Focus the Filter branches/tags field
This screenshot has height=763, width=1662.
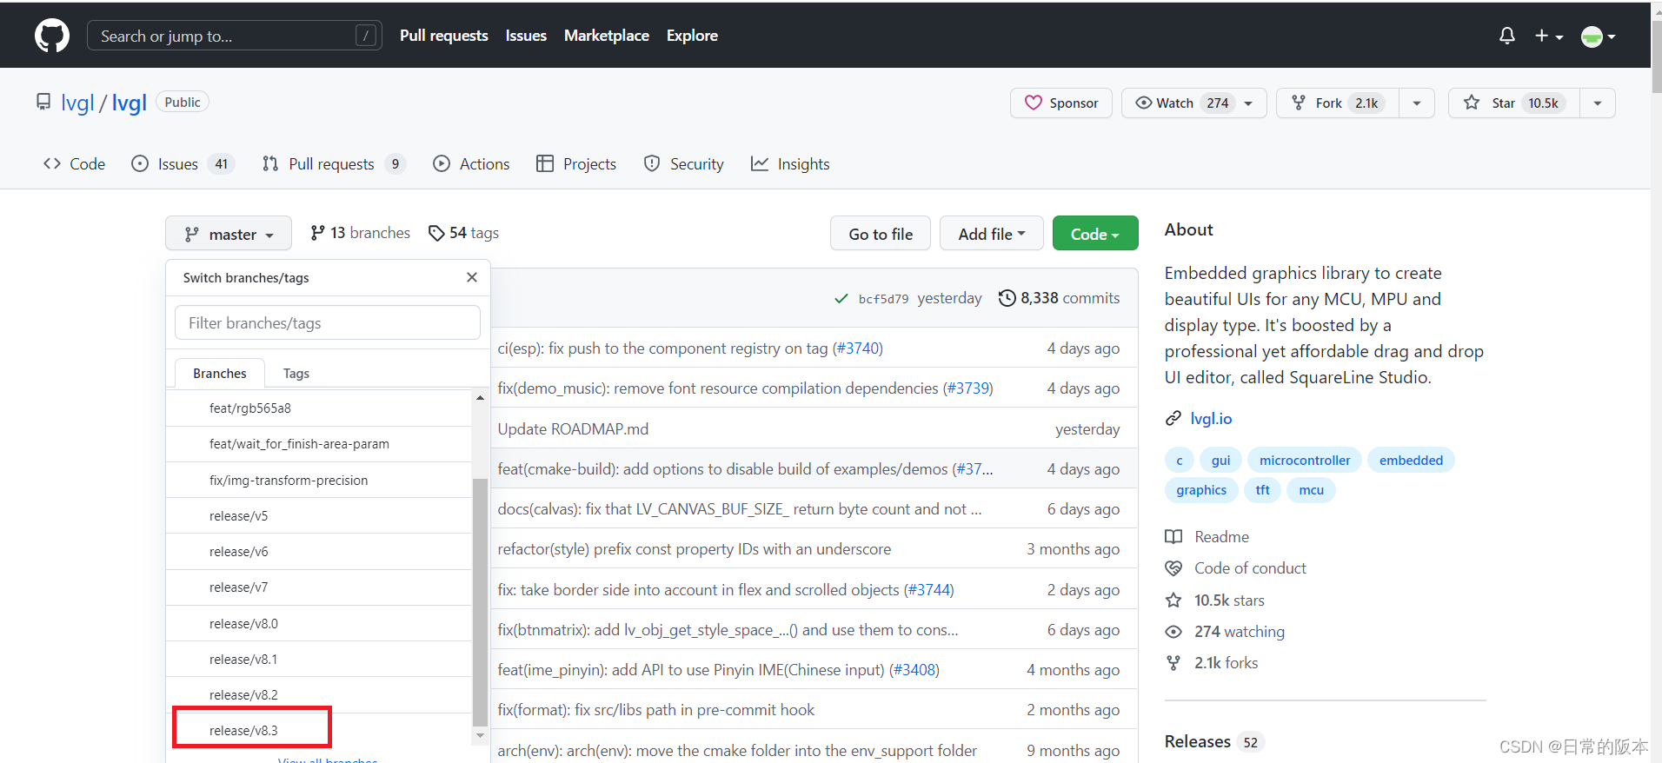coord(328,322)
